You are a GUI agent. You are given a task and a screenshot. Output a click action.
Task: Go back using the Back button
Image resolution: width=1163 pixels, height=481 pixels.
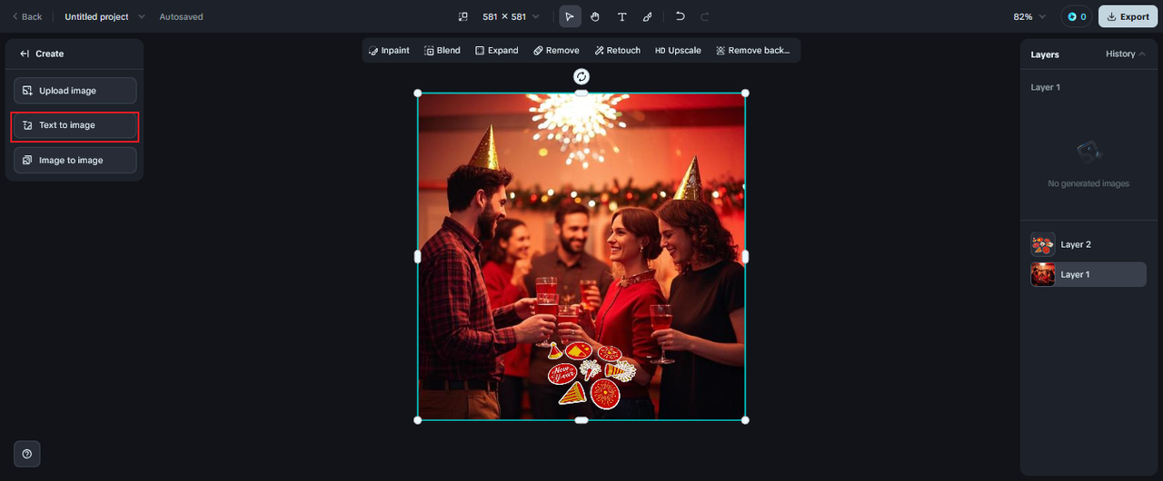click(26, 16)
